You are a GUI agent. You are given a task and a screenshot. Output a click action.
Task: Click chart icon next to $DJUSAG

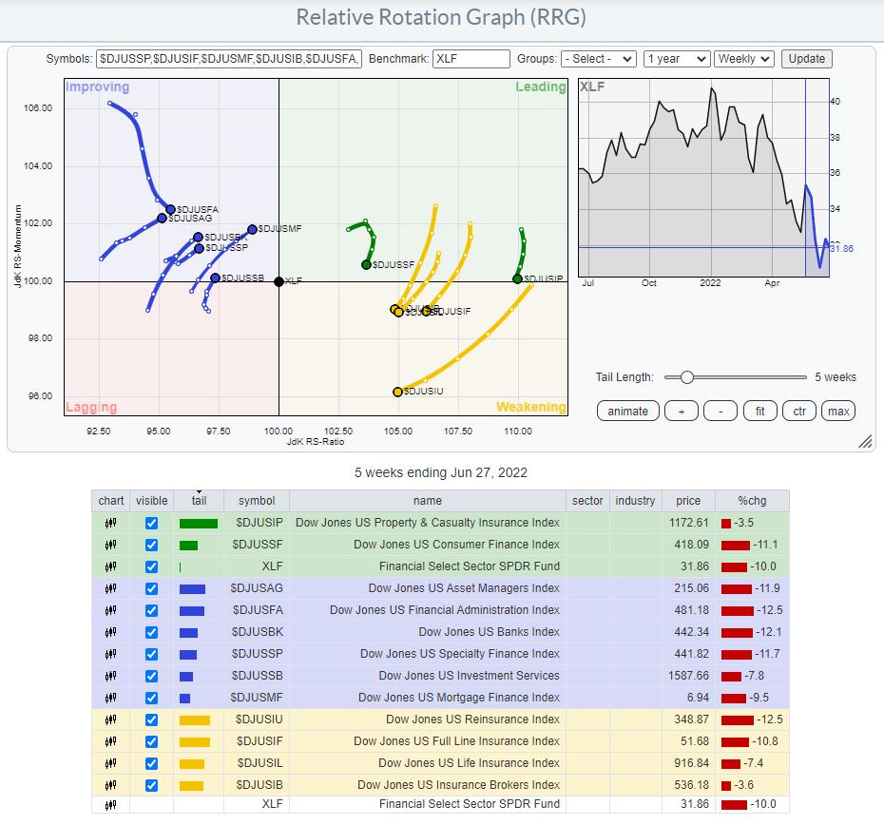pyautogui.click(x=111, y=588)
